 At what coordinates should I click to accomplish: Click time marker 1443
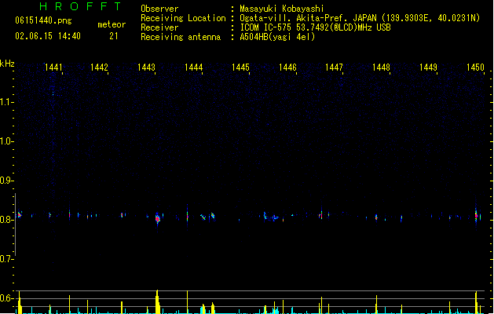[147, 68]
